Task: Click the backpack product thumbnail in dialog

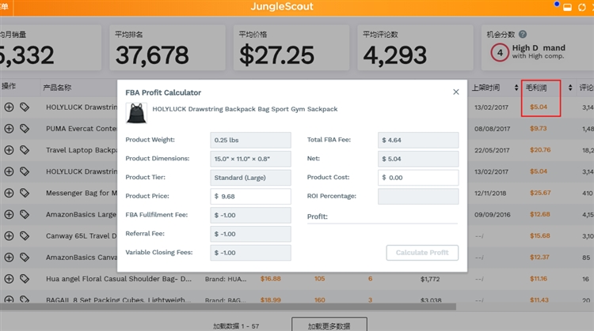Action: [x=136, y=113]
